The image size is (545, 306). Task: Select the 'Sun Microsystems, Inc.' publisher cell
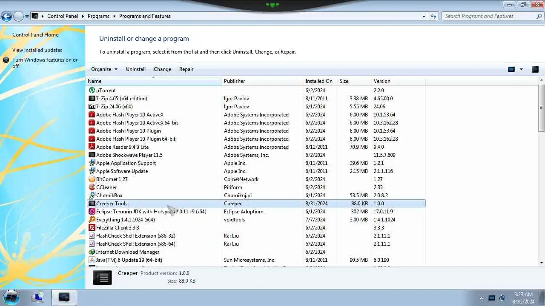tap(250, 260)
